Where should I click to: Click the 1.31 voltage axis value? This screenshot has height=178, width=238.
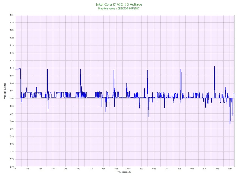12,15
